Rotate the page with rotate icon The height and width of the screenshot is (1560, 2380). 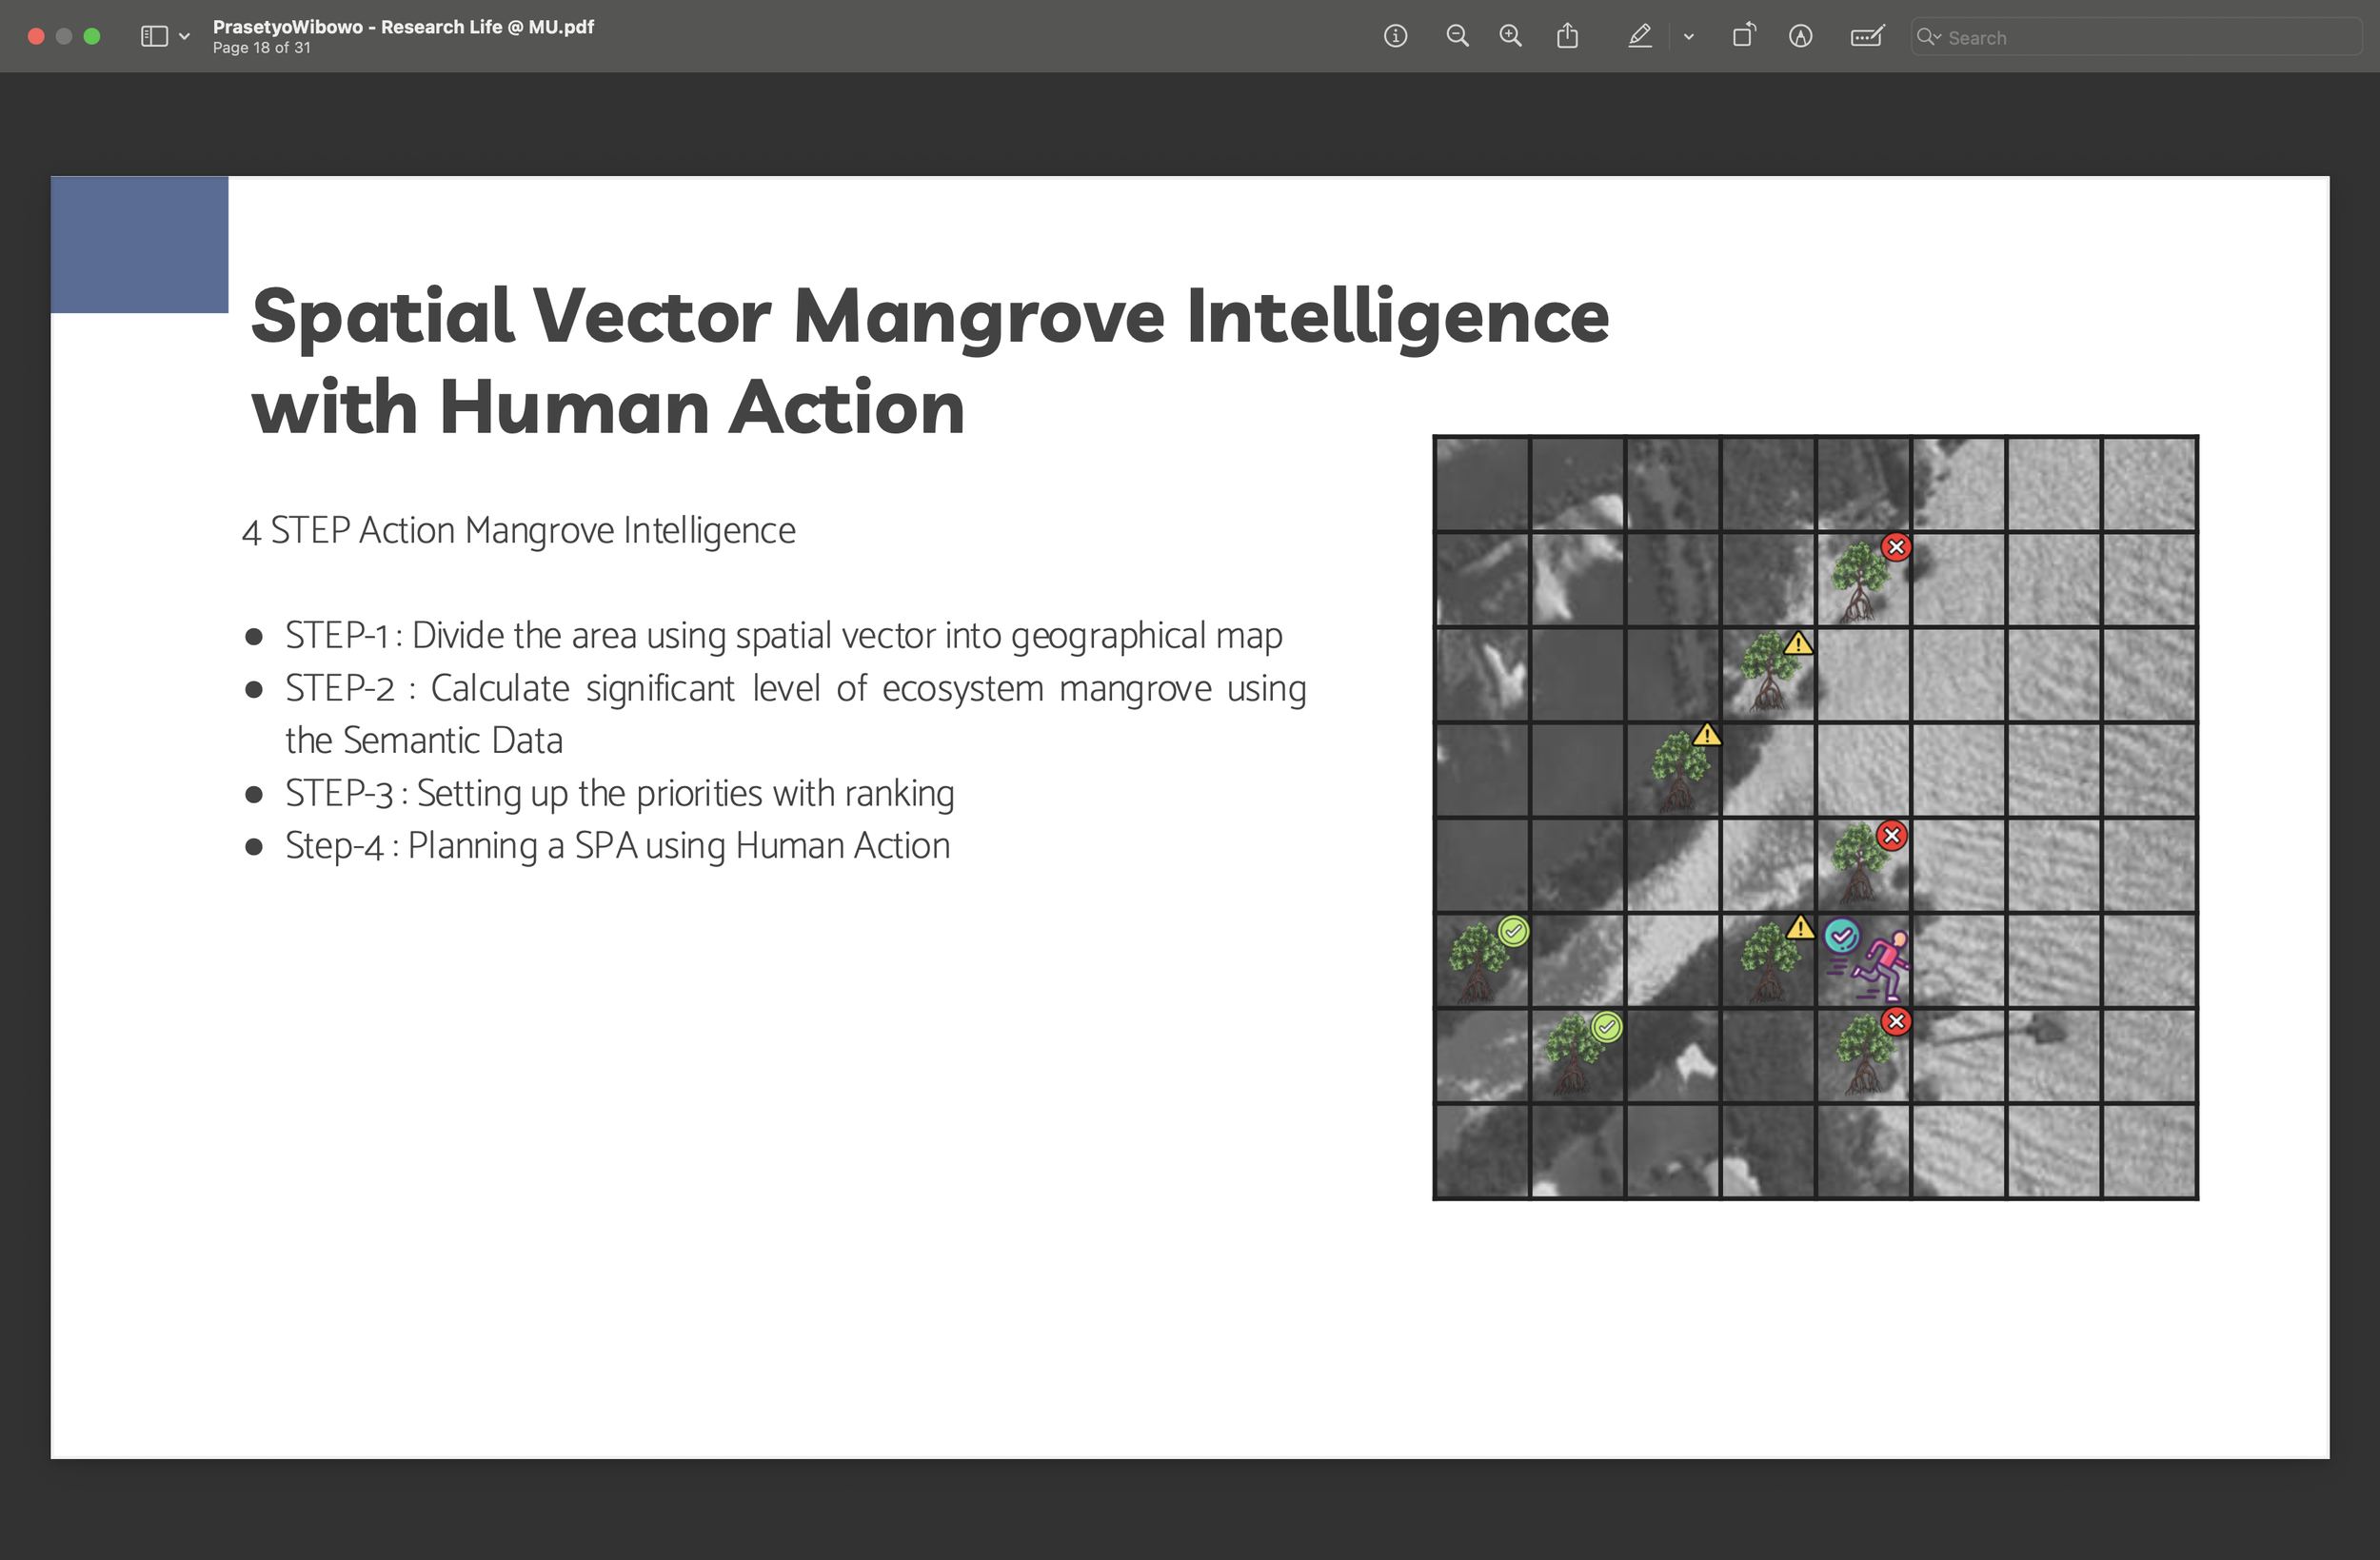tap(1743, 37)
